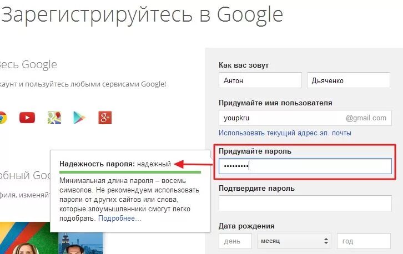This screenshot has width=403, height=254.
Task: Click the Зарегистрируйтесь в Google heading
Action: coord(142,14)
